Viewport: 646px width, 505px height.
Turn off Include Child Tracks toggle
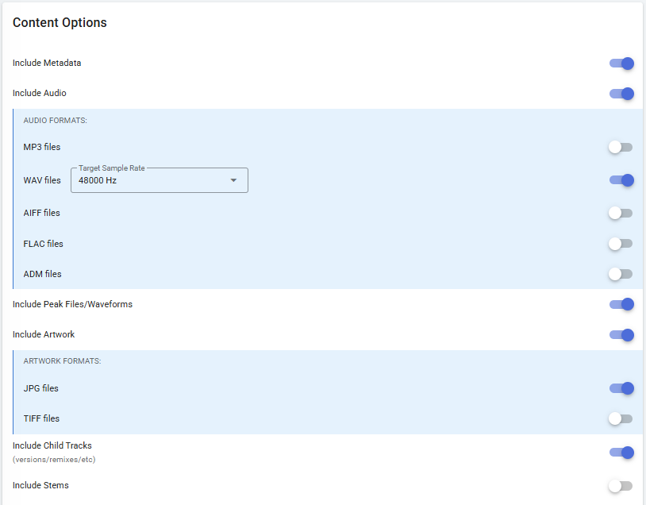621,453
